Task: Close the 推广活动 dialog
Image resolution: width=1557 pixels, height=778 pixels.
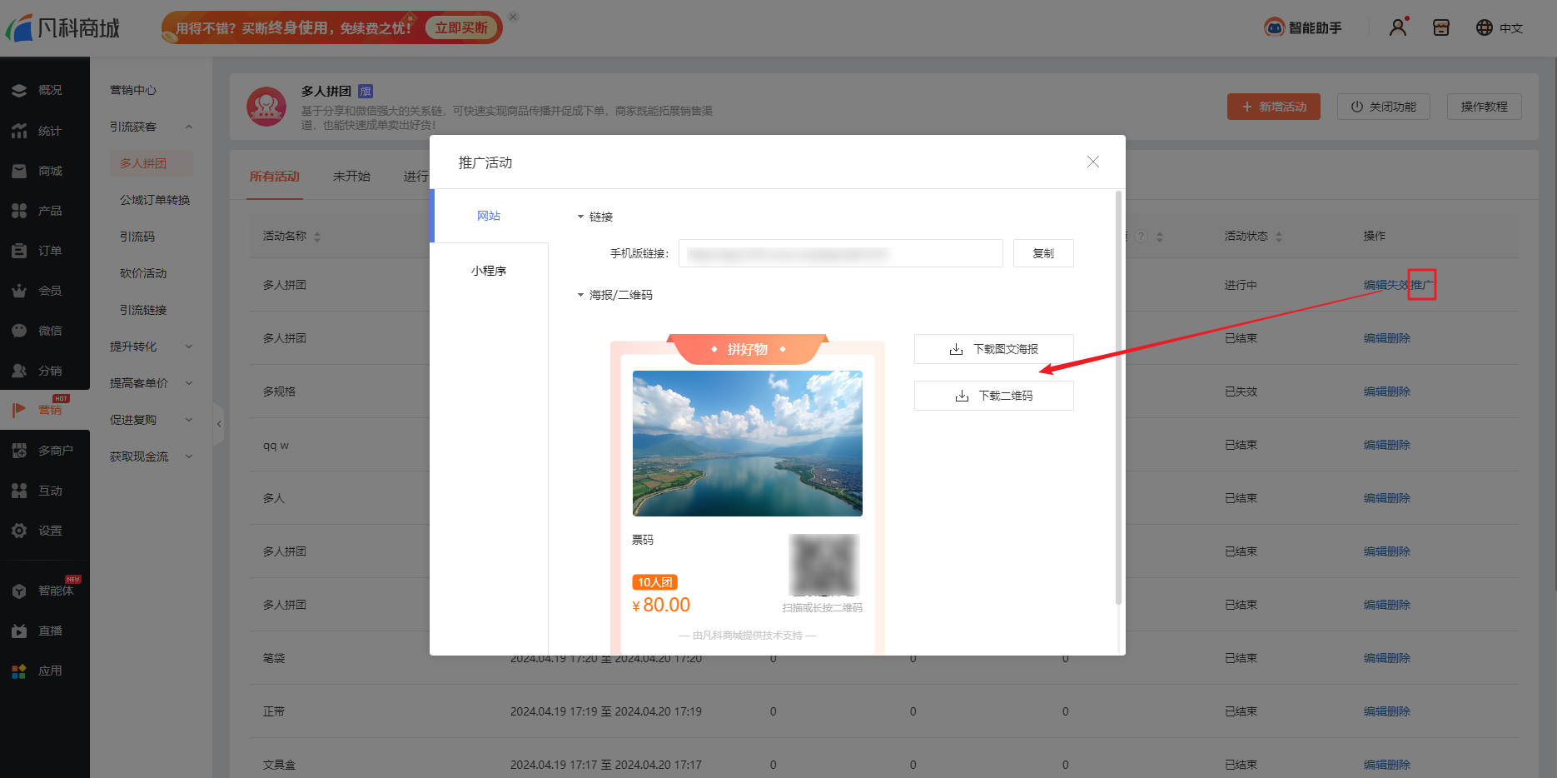Action: tap(1093, 162)
